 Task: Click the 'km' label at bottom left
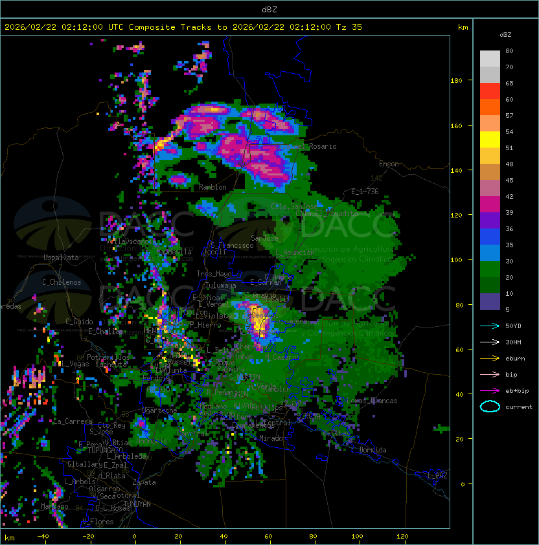10,538
